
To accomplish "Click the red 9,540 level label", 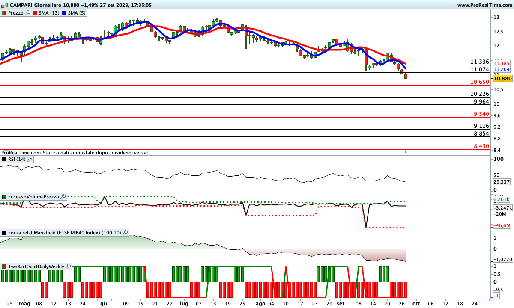I will coord(481,114).
